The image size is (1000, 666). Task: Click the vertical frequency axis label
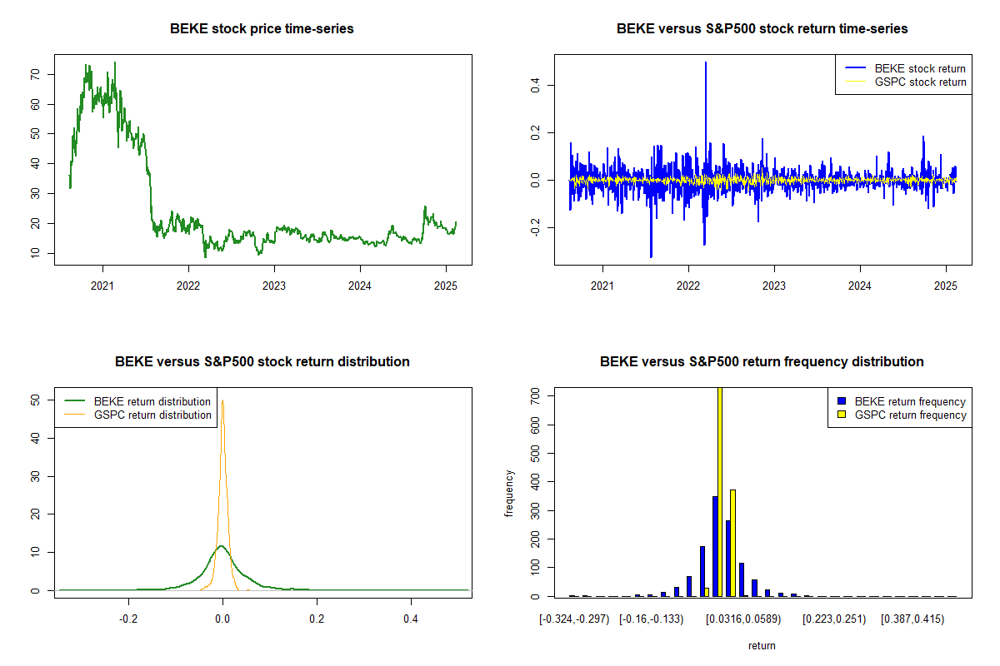click(x=508, y=494)
